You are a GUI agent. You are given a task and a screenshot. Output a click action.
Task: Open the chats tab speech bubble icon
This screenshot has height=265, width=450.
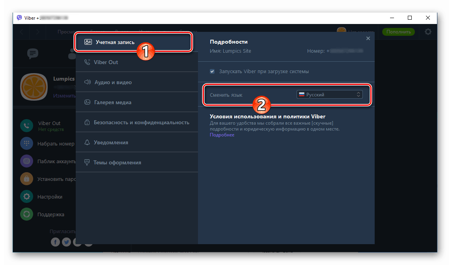[x=33, y=53]
